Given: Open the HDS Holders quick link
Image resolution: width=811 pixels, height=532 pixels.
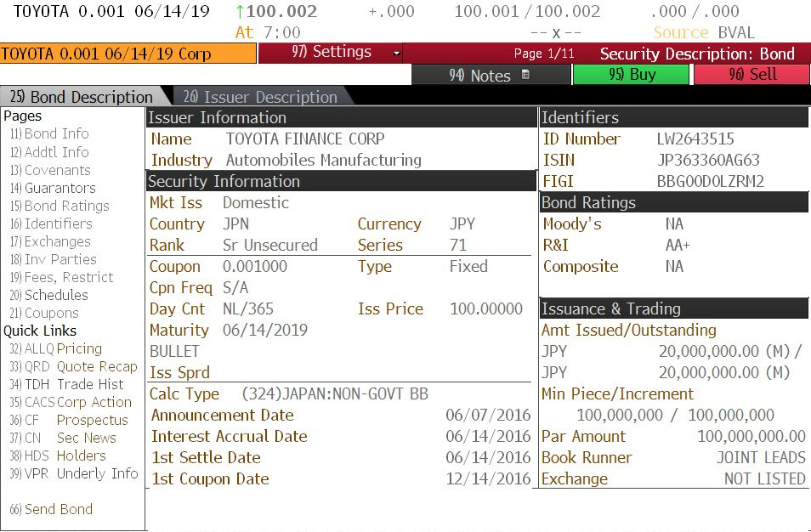Looking at the screenshot, I should click(x=58, y=456).
